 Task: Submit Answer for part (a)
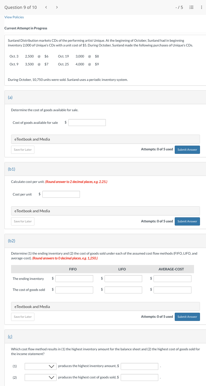click(187, 150)
